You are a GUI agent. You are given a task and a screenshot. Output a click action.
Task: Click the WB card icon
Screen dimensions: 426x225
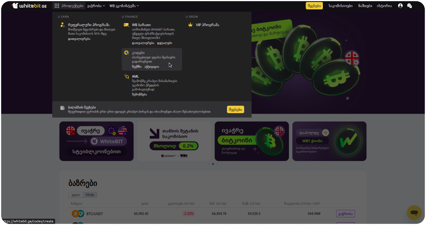(126, 25)
